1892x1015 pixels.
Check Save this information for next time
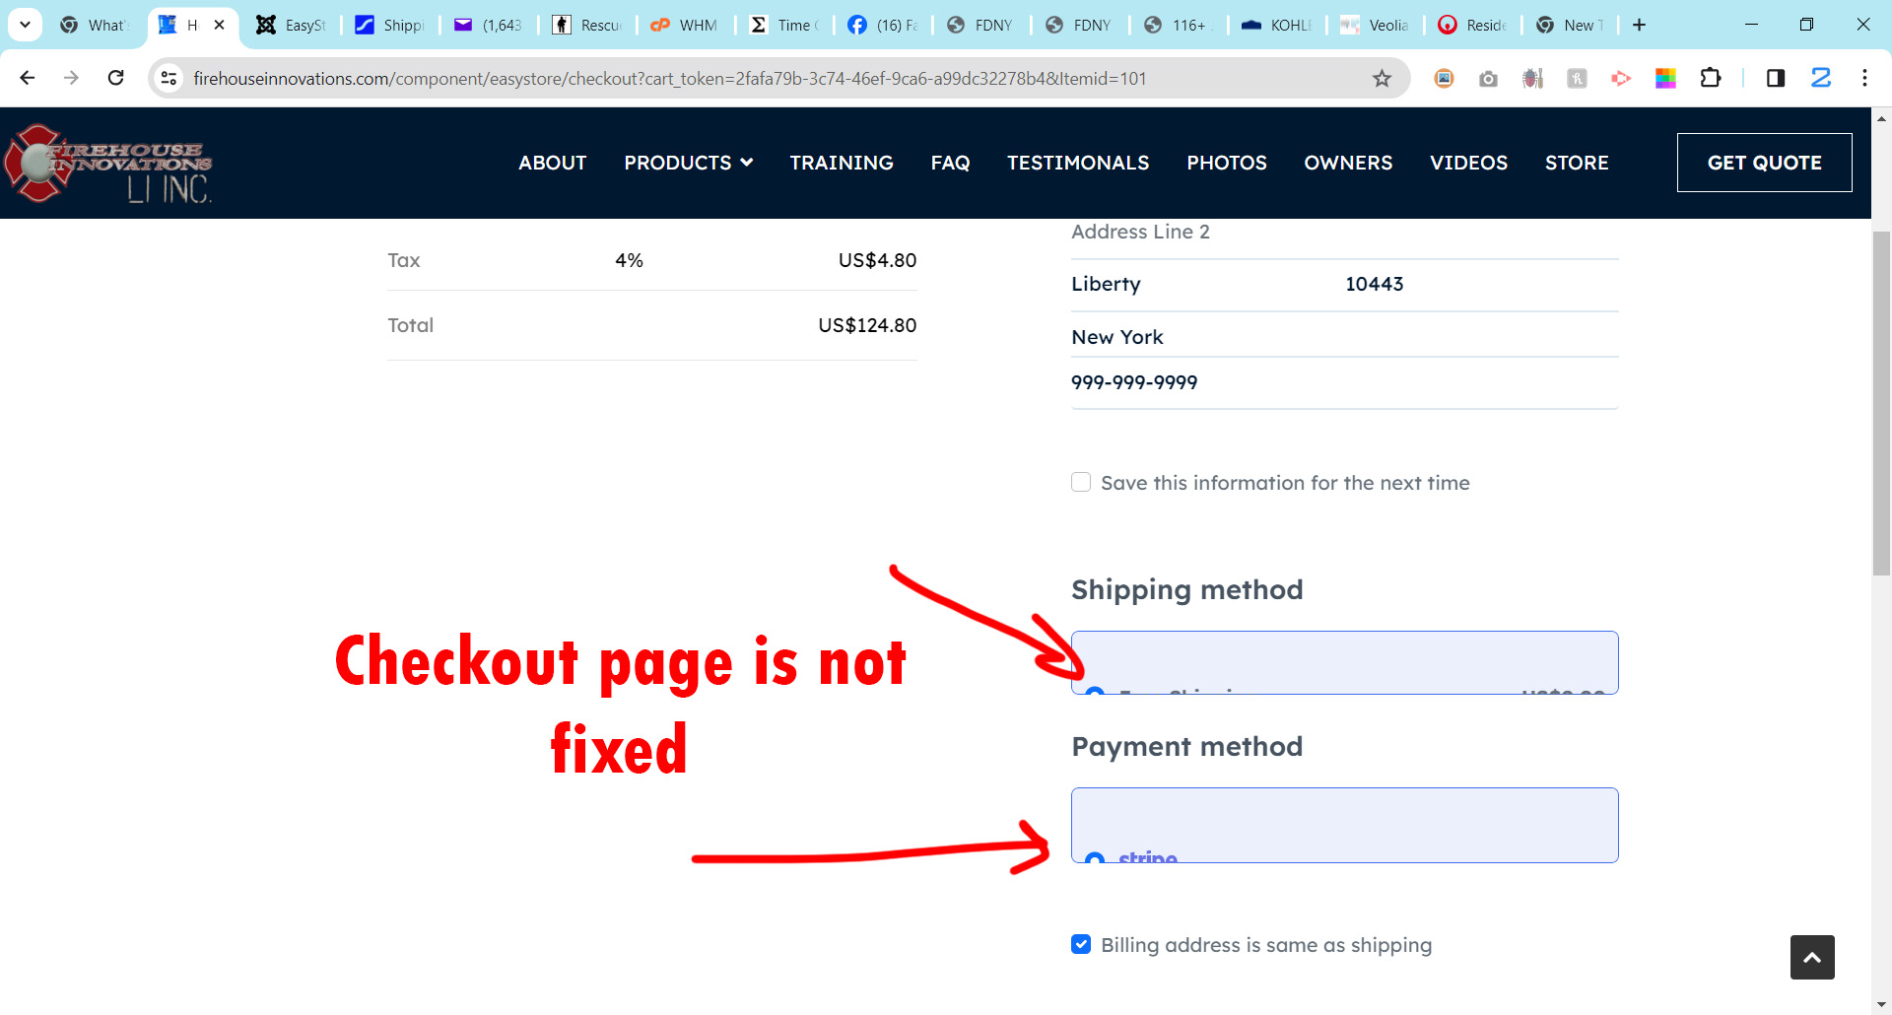coord(1081,482)
